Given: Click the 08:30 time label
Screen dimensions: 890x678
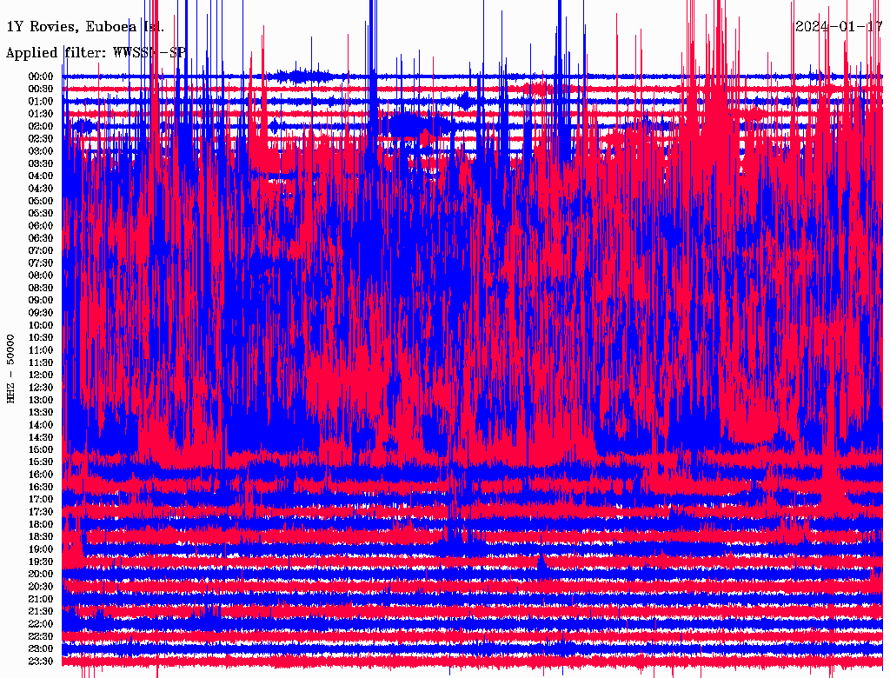Looking at the screenshot, I should (x=41, y=288).
